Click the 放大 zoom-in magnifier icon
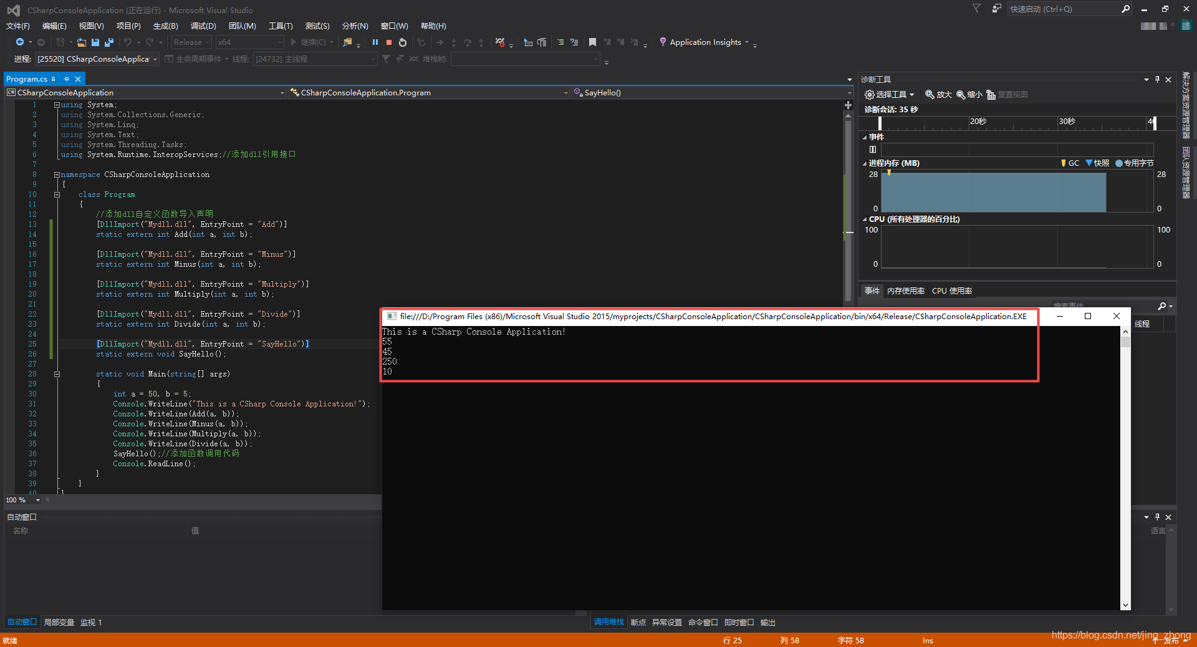This screenshot has height=647, width=1197. [x=930, y=95]
